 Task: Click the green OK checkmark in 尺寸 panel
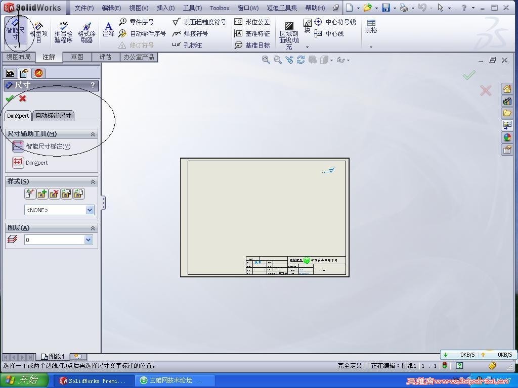tap(10, 98)
